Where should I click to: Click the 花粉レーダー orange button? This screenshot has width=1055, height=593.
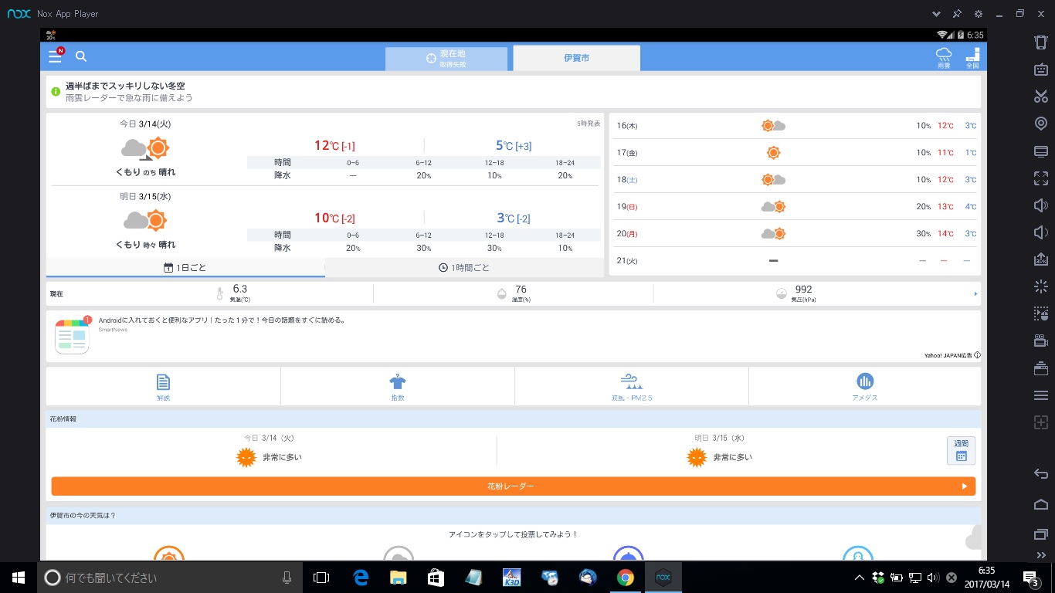513,486
